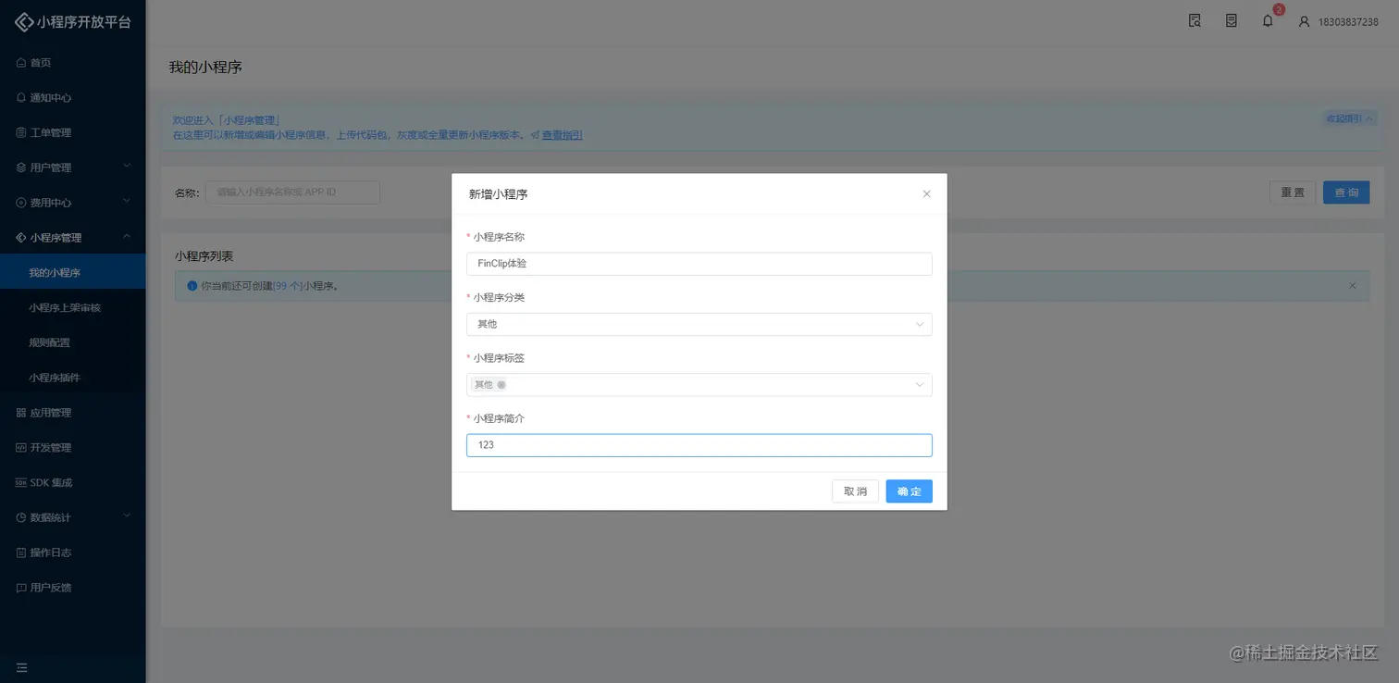1399x683 pixels.
Task: Click the 小程序简介 input with 123
Action: coord(699,445)
